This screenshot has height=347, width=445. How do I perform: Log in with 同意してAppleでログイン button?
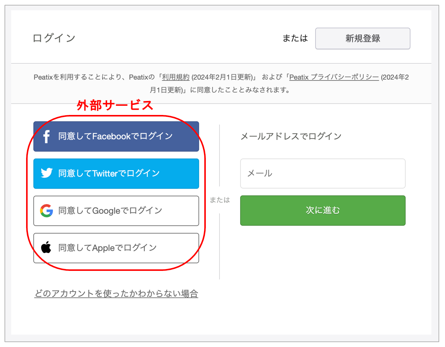pos(116,248)
